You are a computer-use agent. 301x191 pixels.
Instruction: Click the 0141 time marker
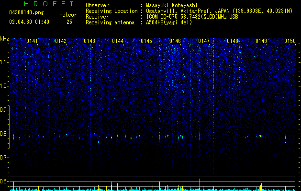click(x=32, y=41)
